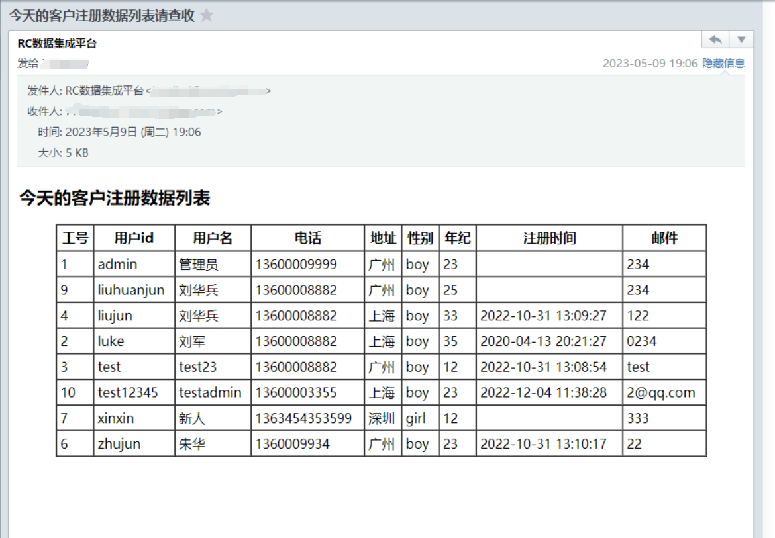Click the 注册时间 column header
The height and width of the screenshot is (538, 775).
point(549,238)
